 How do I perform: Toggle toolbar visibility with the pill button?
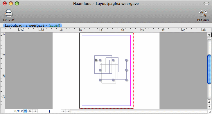[x=206, y=3]
